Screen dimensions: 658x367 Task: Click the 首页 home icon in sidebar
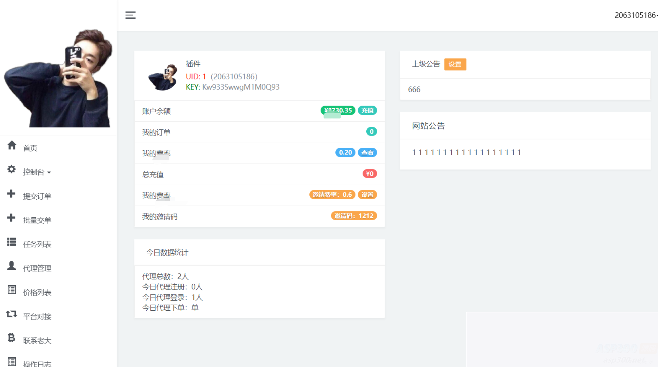coord(12,147)
